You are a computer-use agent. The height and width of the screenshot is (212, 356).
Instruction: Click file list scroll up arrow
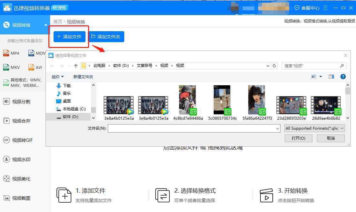[348, 85]
